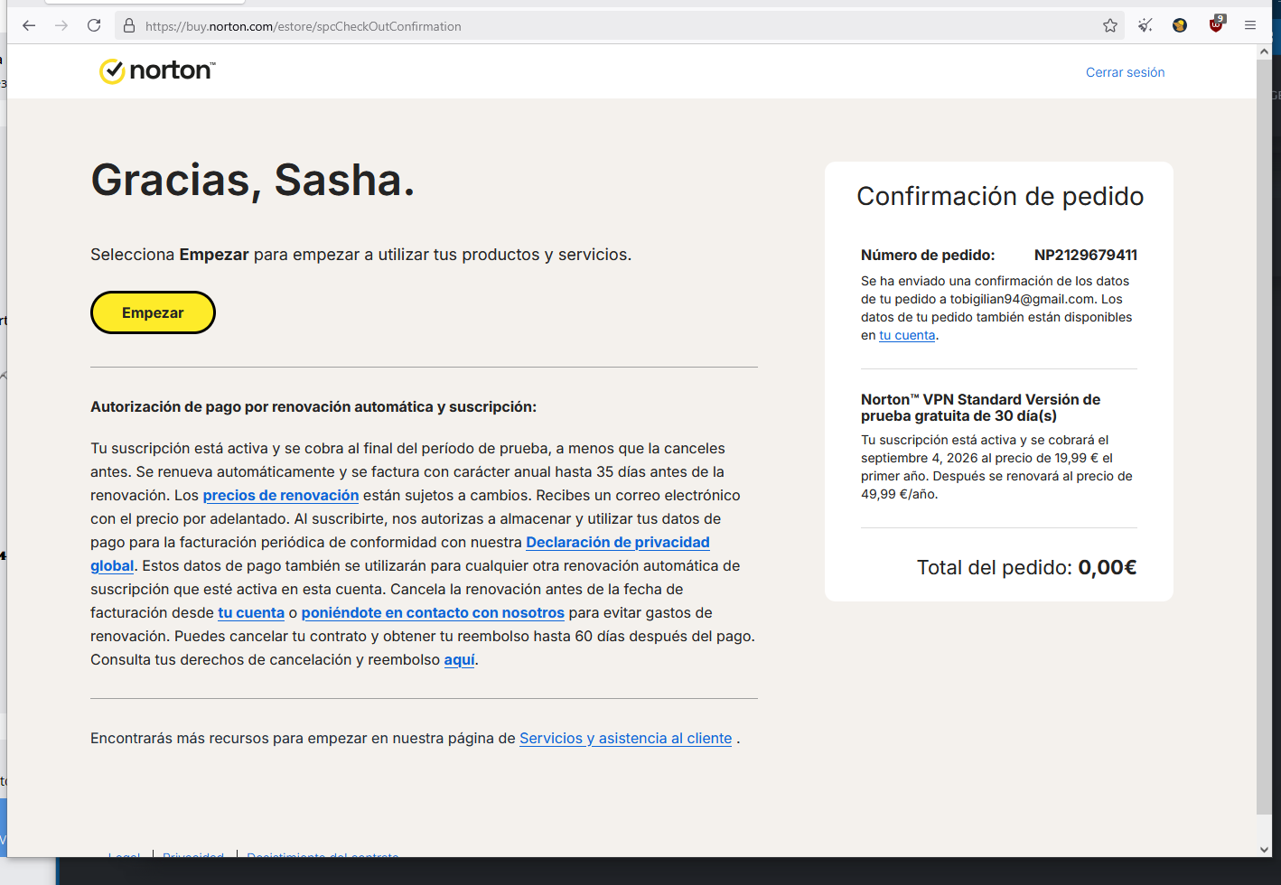The width and height of the screenshot is (1281, 885).
Task: Open the Declaración de privacidad global link
Action: tap(618, 542)
